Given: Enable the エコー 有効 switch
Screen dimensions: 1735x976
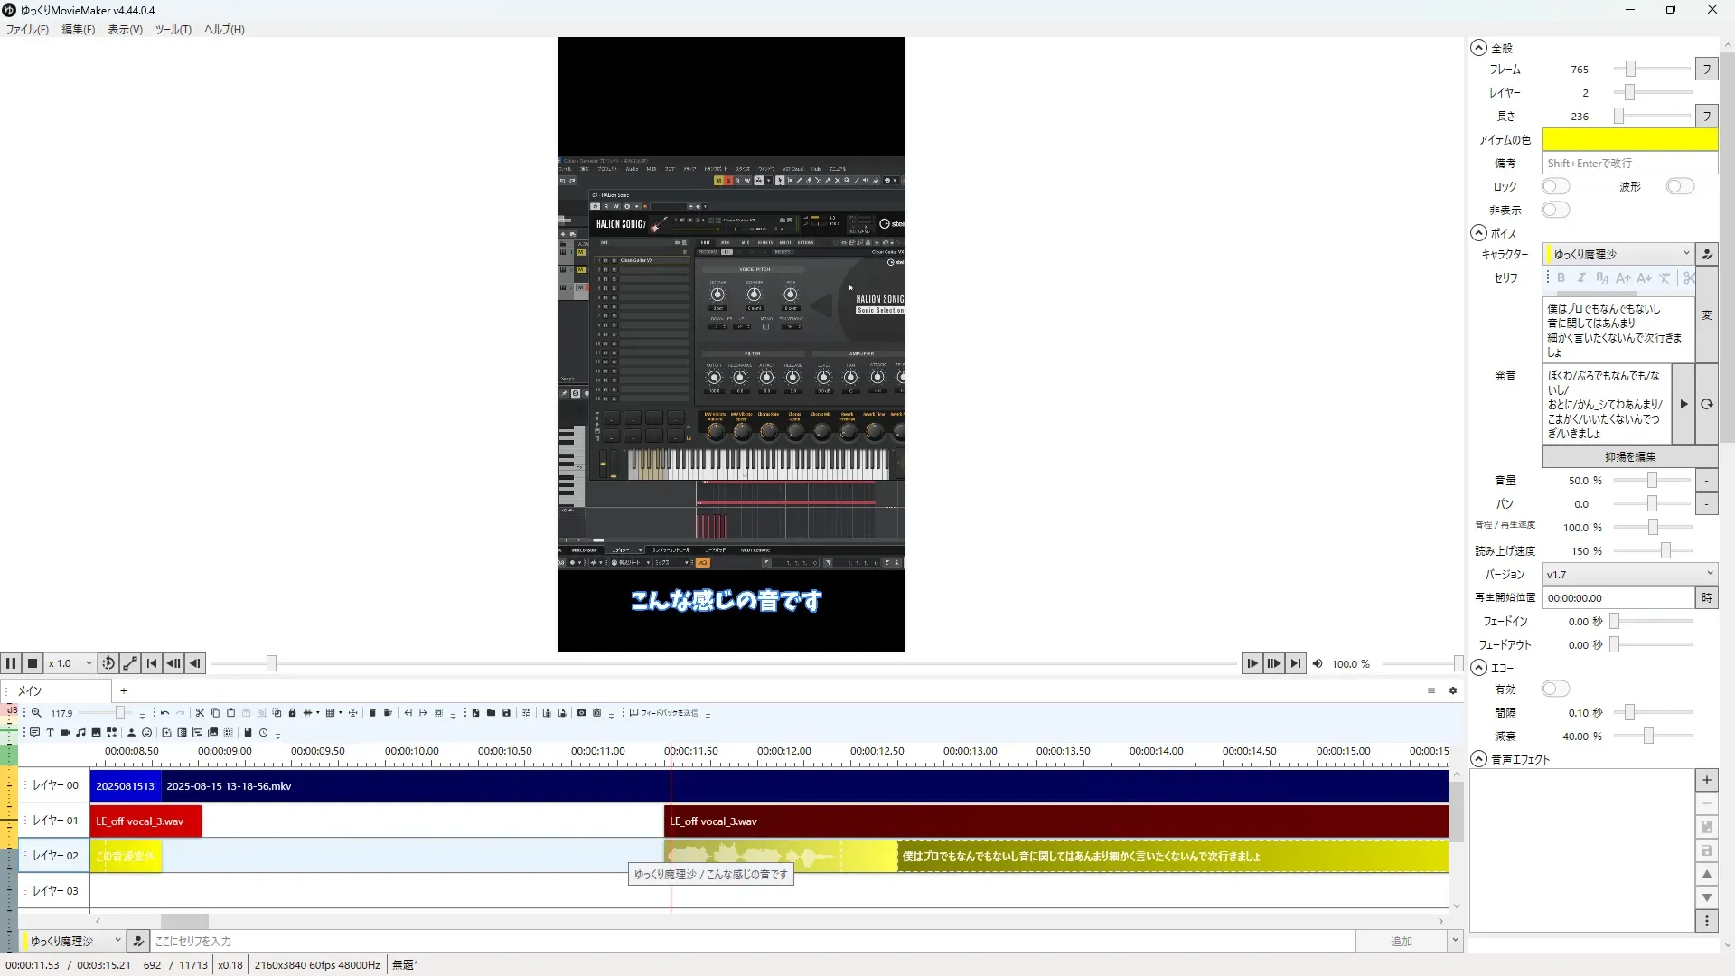Looking at the screenshot, I should tap(1555, 689).
